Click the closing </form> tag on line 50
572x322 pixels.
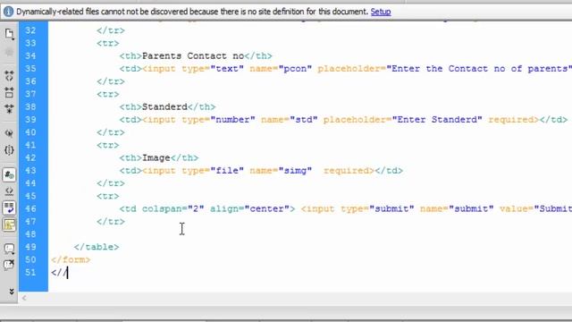click(71, 260)
